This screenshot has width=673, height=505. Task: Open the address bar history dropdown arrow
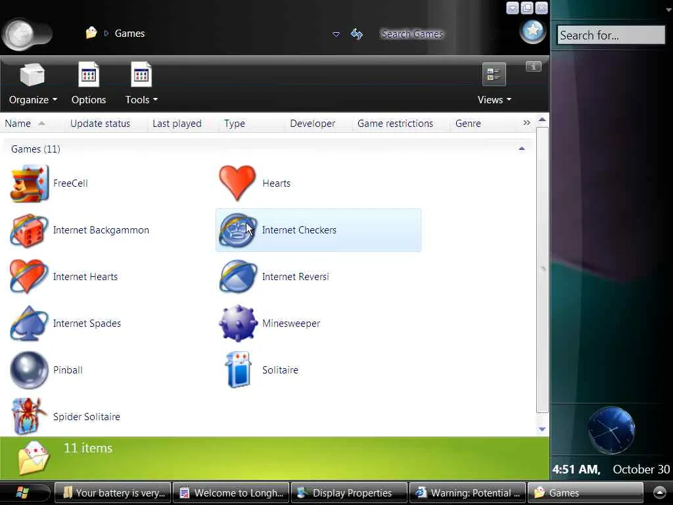(x=336, y=34)
